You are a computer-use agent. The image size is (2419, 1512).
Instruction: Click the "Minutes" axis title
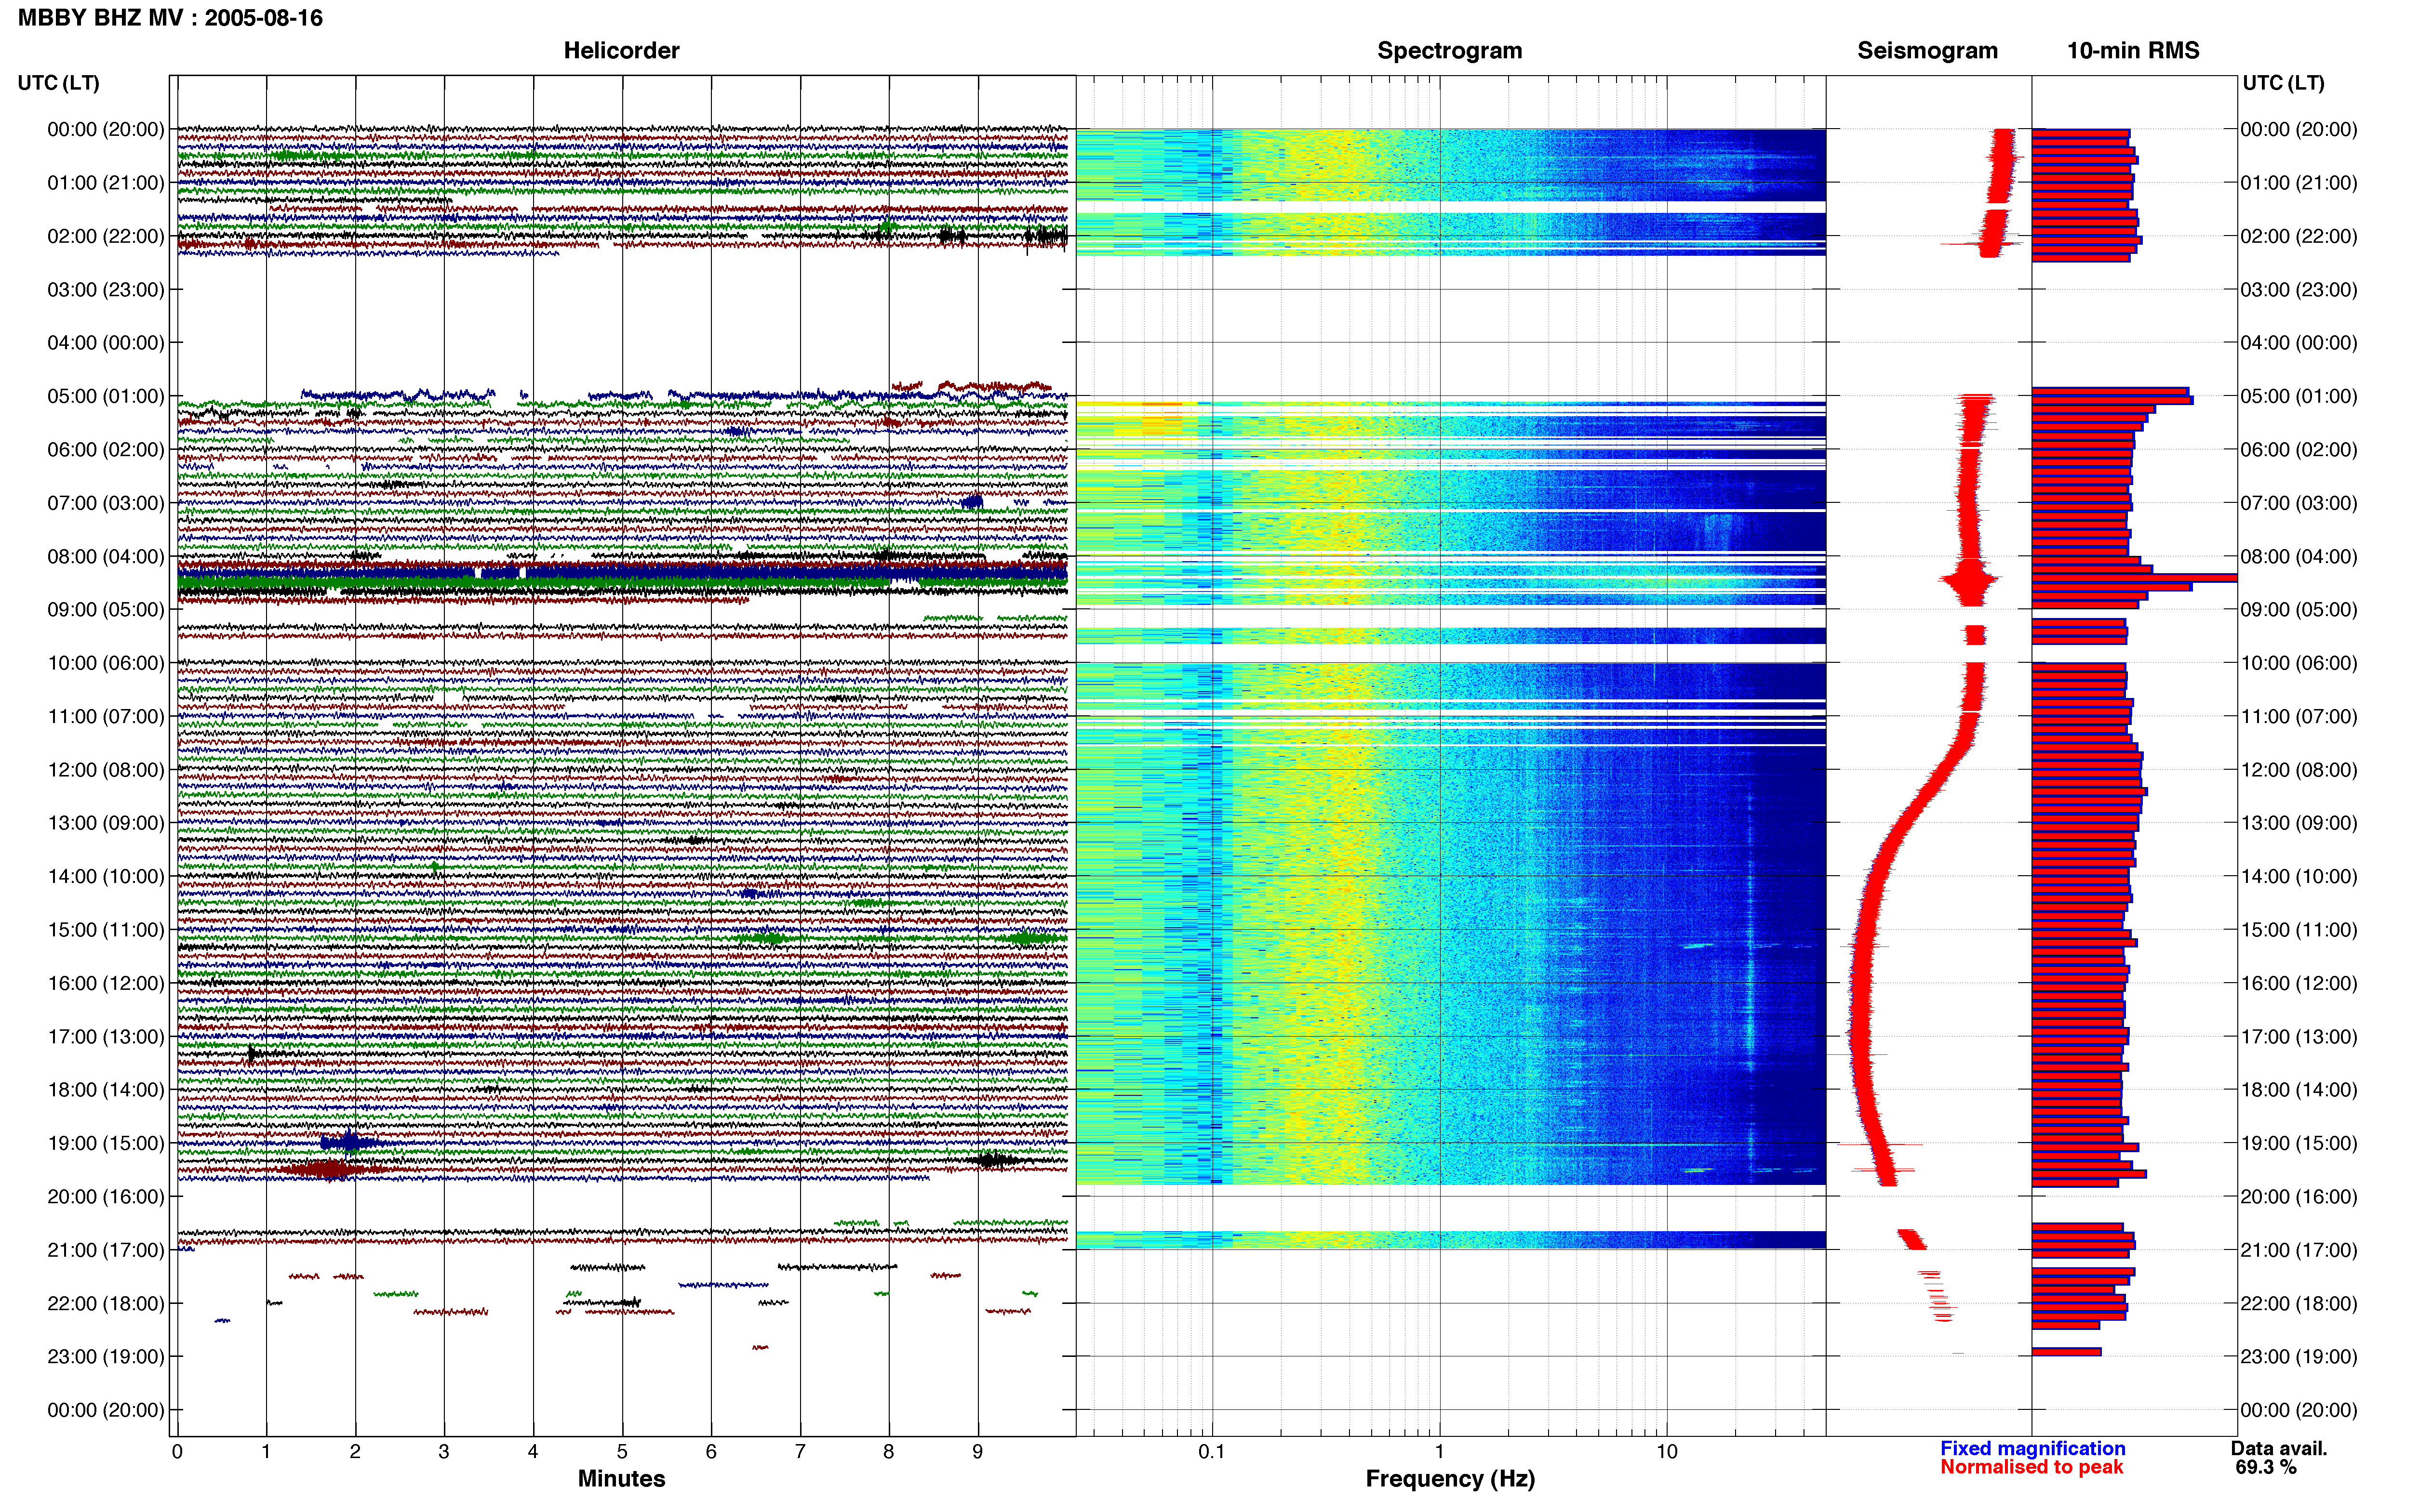tap(621, 1479)
